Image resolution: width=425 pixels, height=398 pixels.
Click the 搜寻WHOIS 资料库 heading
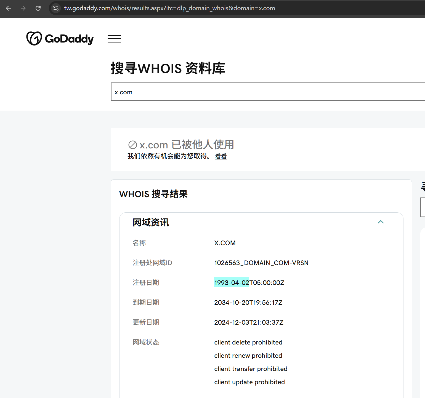168,68
